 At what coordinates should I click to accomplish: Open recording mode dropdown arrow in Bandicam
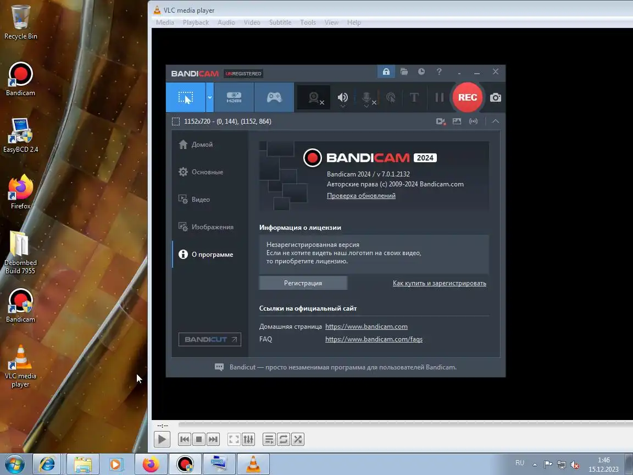pos(209,97)
